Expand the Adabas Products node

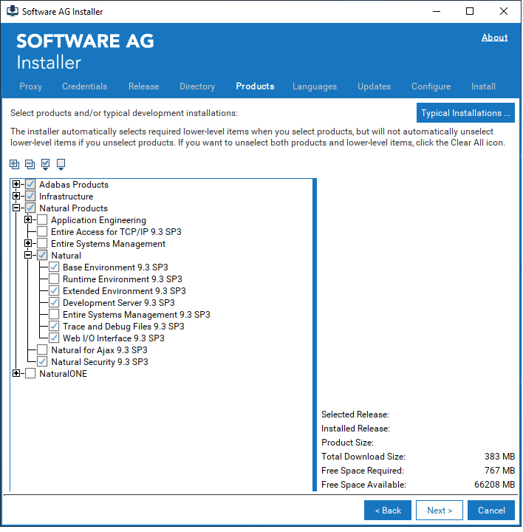(x=16, y=185)
